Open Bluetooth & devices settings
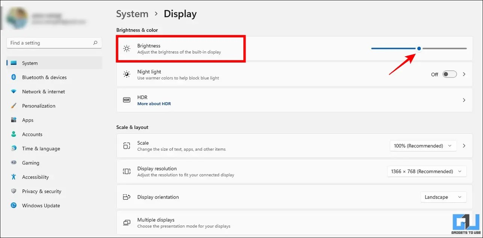 [44, 77]
